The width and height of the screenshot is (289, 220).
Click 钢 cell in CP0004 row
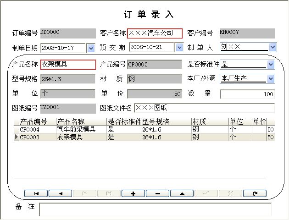(210, 129)
